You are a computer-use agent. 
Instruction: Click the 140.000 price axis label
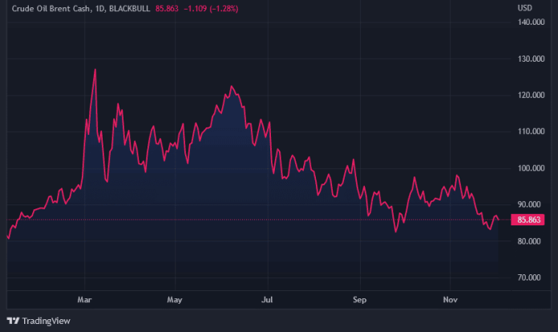point(532,22)
